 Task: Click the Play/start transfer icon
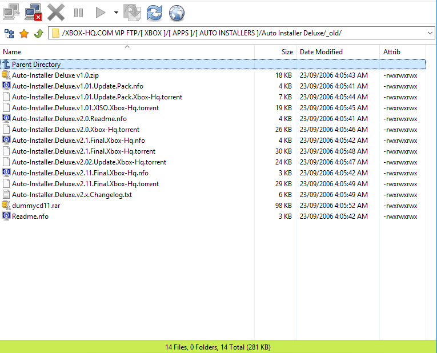(101, 12)
